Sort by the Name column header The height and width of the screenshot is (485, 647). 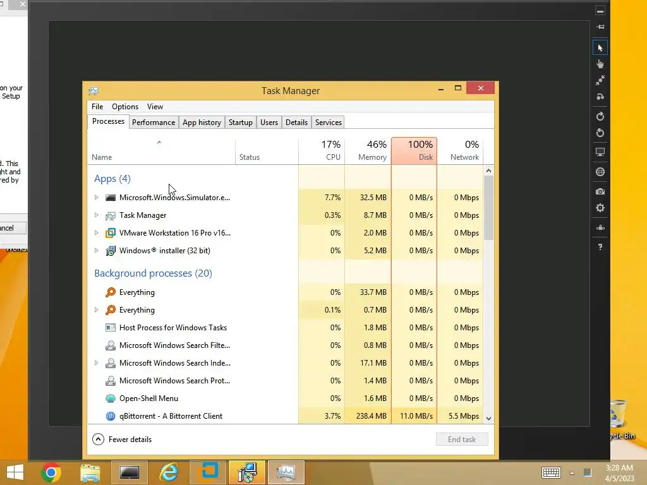(x=161, y=150)
